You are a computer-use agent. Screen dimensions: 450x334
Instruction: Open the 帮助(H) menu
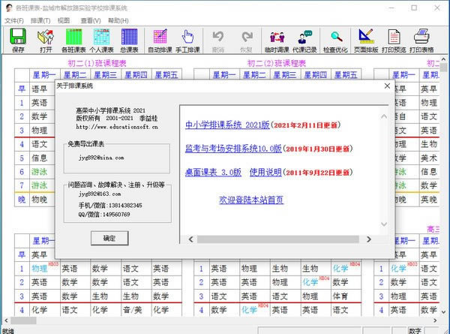coord(118,20)
